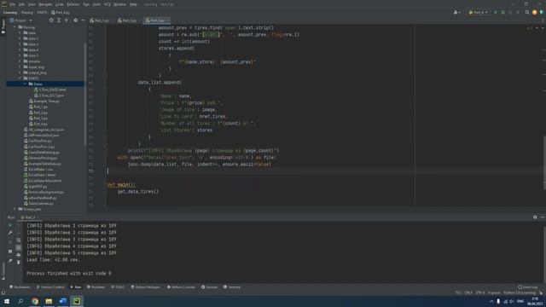Click editor vertical scrollbar thumb

(544, 163)
